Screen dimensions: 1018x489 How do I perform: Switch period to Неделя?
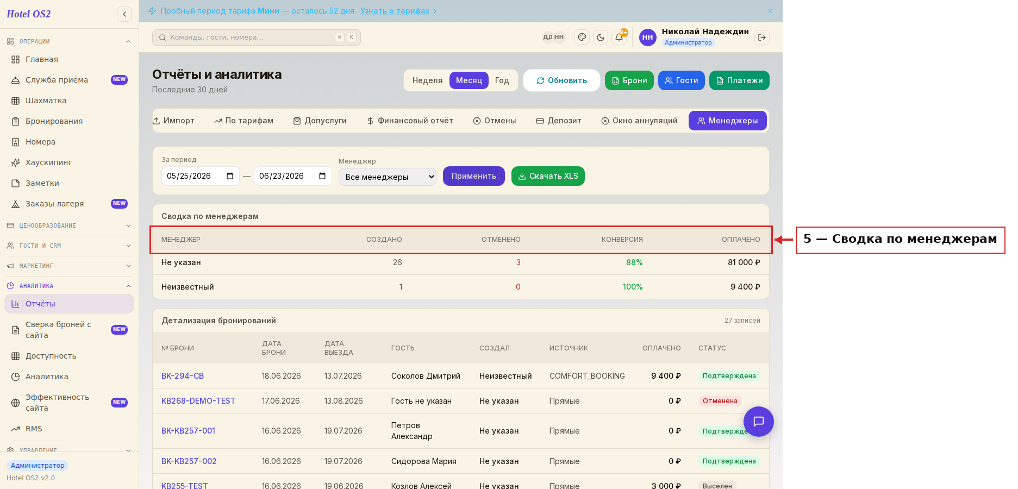(427, 80)
